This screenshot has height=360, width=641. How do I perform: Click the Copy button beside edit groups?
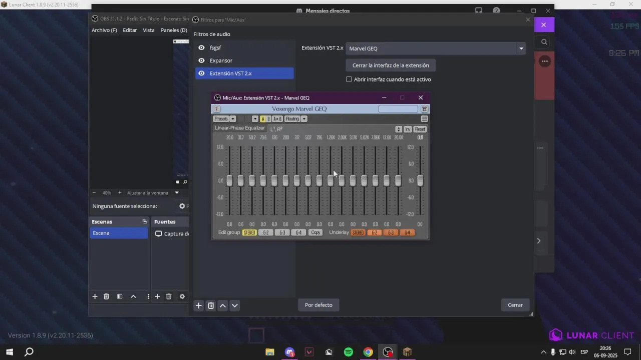(x=315, y=232)
